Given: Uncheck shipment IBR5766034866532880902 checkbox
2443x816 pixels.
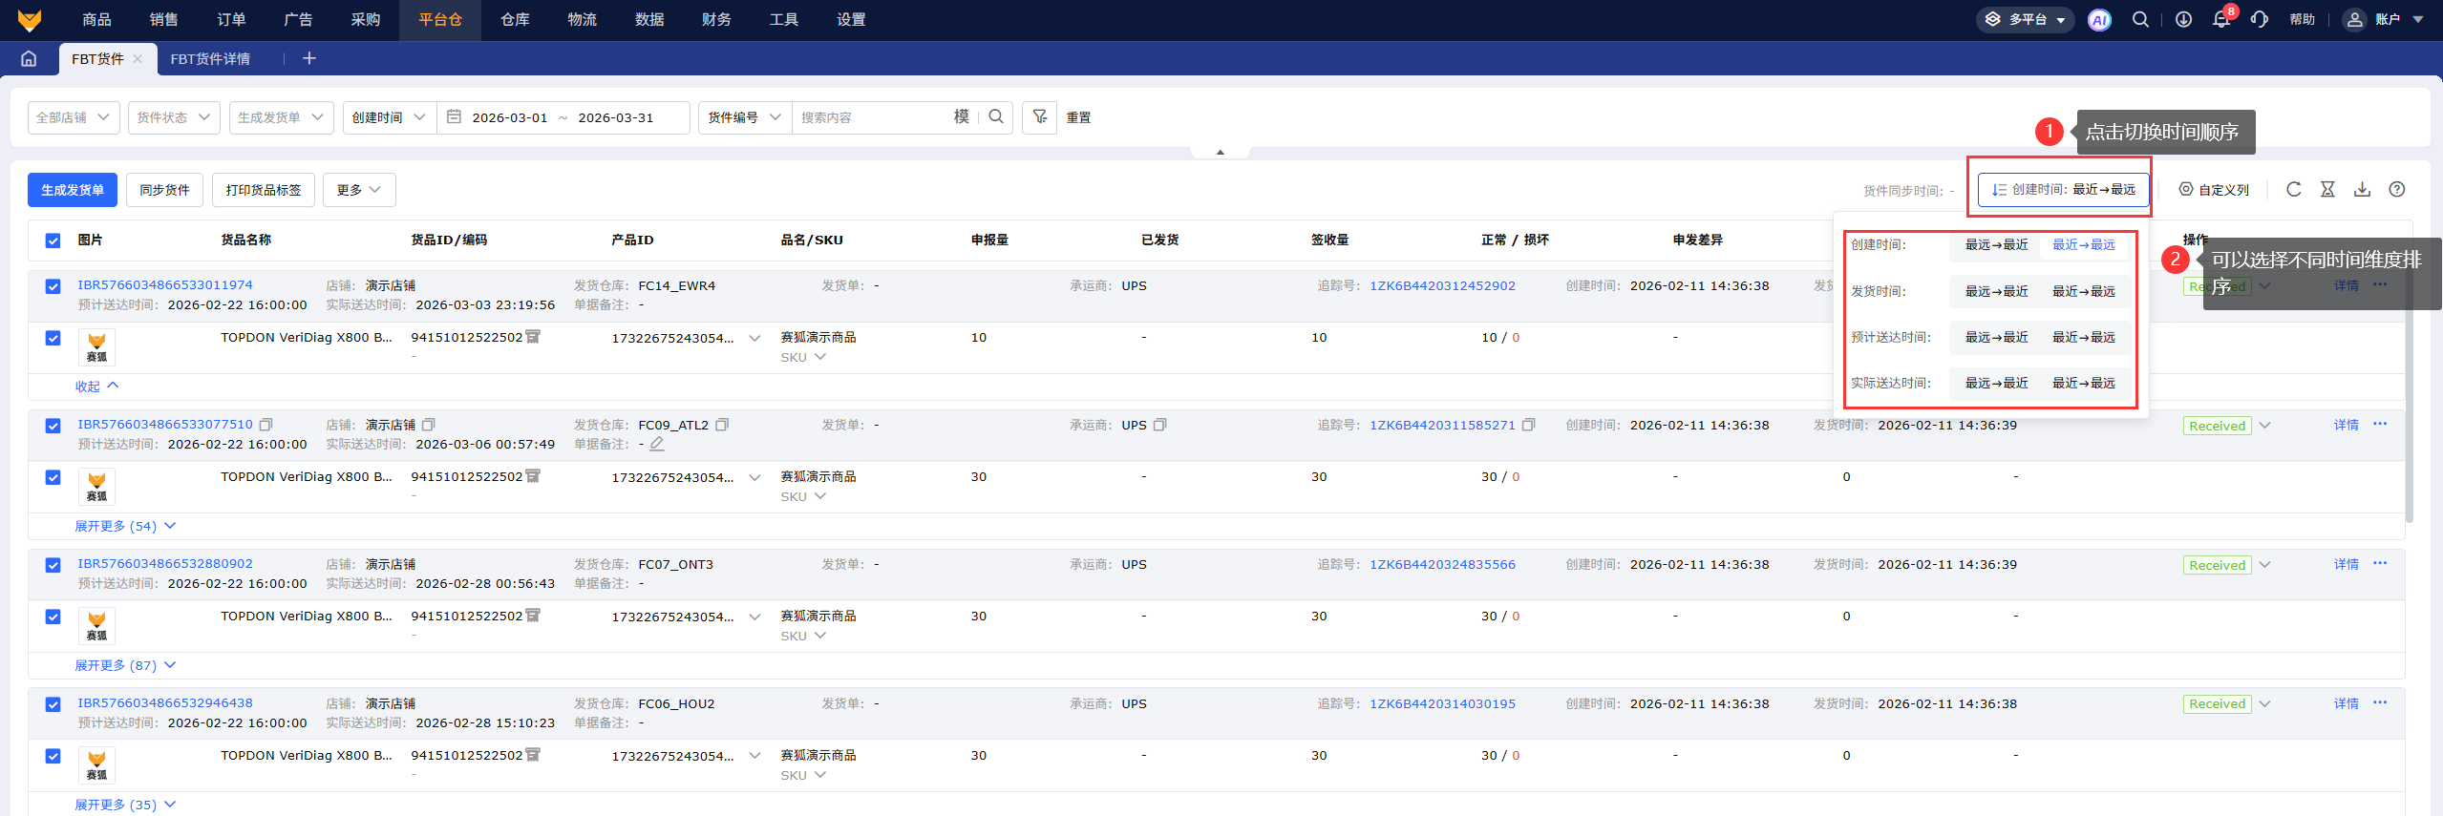Looking at the screenshot, I should click(x=53, y=565).
